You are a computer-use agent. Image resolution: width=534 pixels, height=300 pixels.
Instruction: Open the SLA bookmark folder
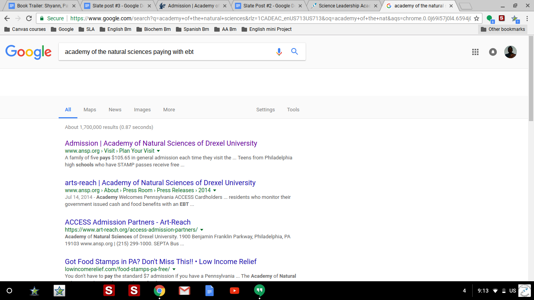click(x=86, y=29)
